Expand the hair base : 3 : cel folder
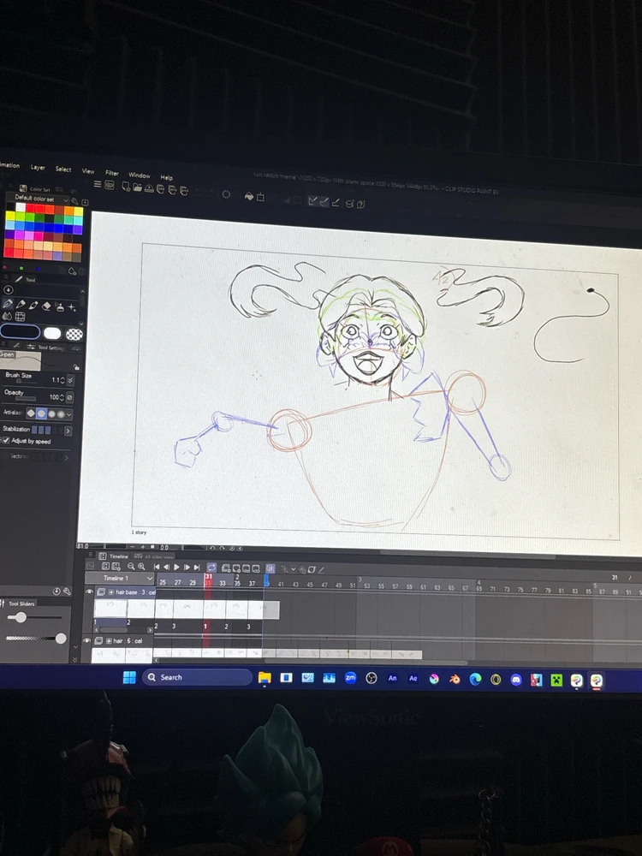Screen dimensions: 642x856 pyautogui.click(x=110, y=592)
